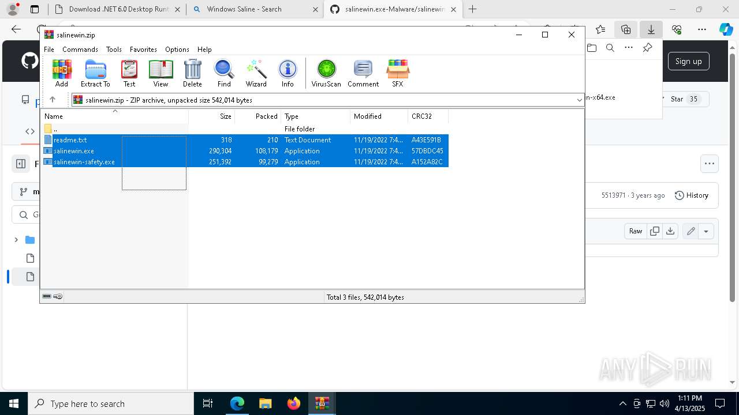Open the Help menu
The height and width of the screenshot is (415, 739).
click(x=204, y=50)
